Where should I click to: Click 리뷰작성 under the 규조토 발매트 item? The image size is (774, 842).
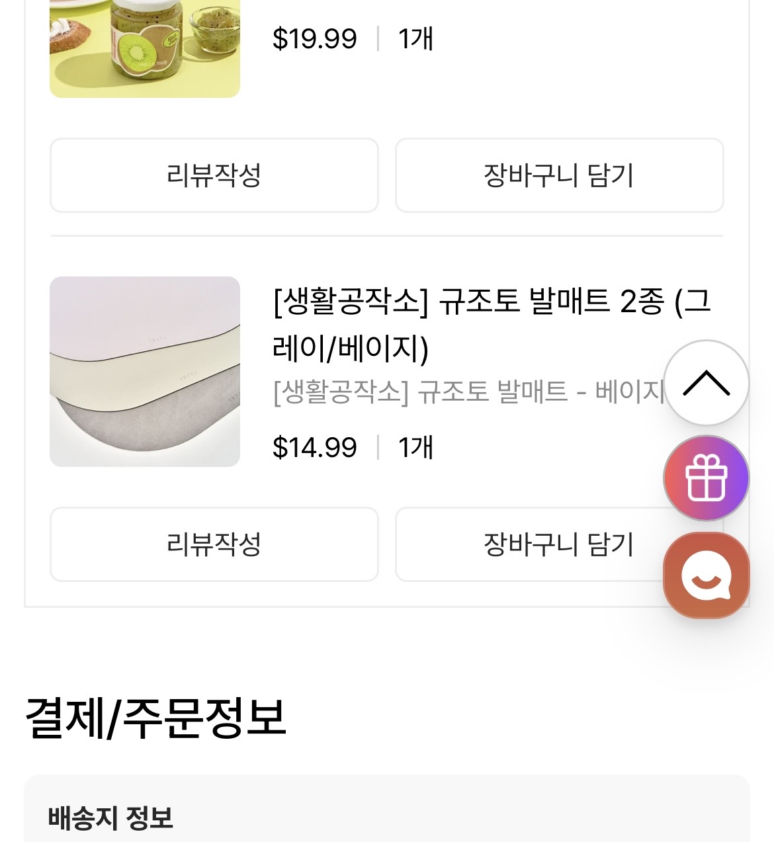[214, 544]
